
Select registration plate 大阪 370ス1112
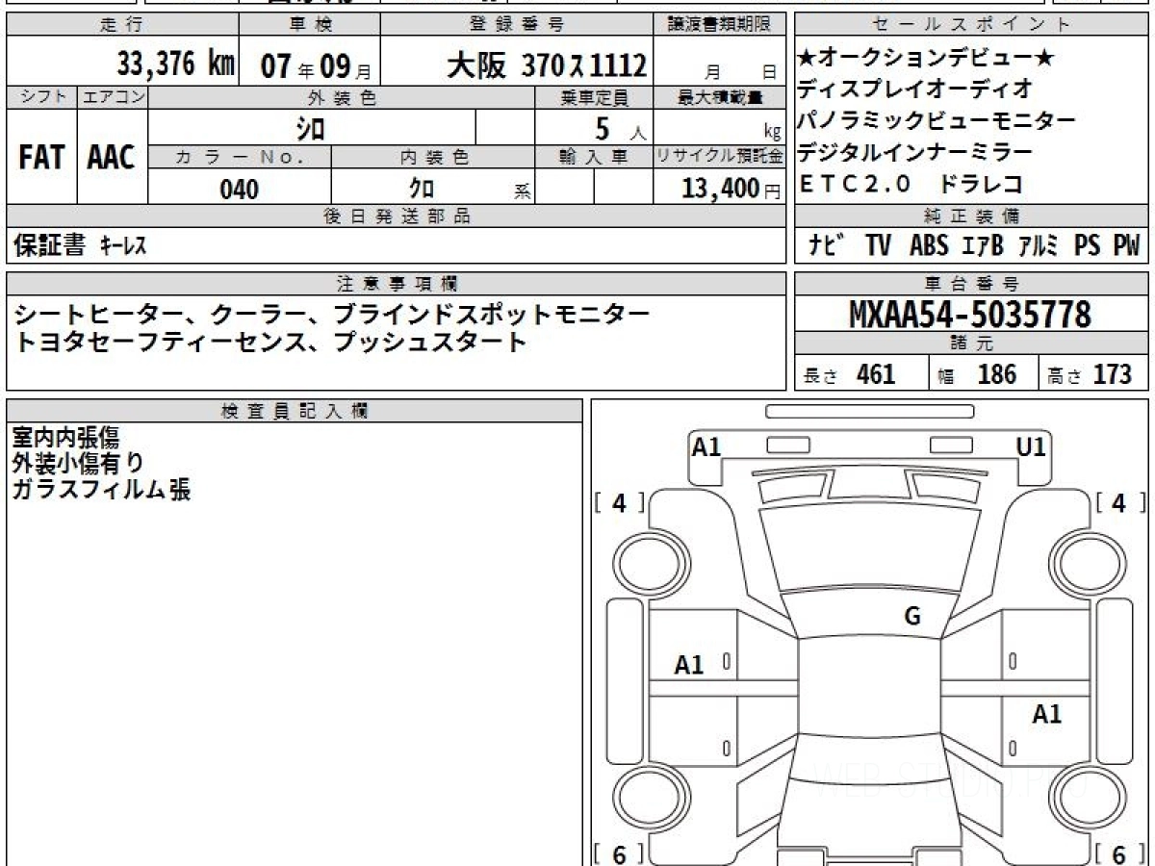pos(546,64)
